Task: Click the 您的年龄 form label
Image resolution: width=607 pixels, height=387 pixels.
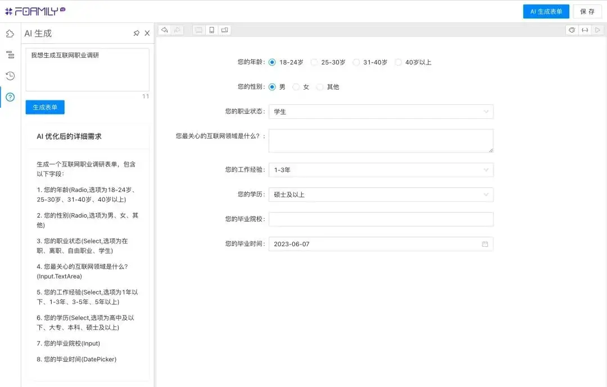Action: tap(251, 62)
